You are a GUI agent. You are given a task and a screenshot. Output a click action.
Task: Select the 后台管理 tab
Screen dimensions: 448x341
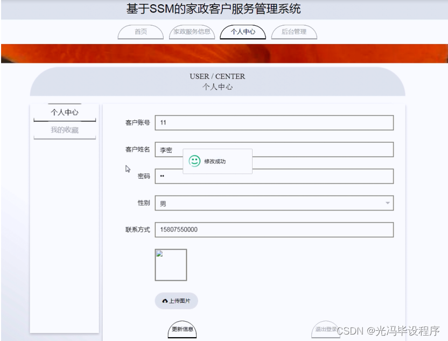(x=294, y=32)
